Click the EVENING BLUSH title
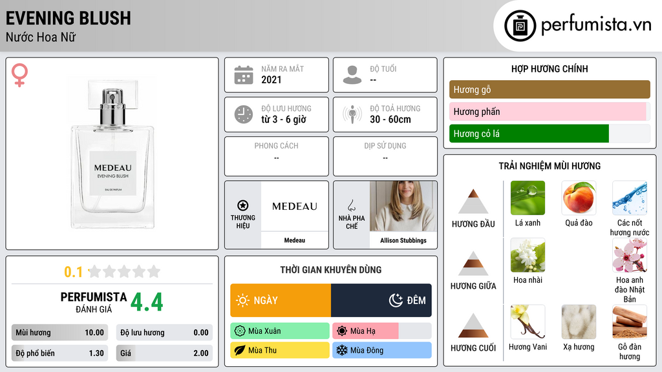 pos(69,18)
